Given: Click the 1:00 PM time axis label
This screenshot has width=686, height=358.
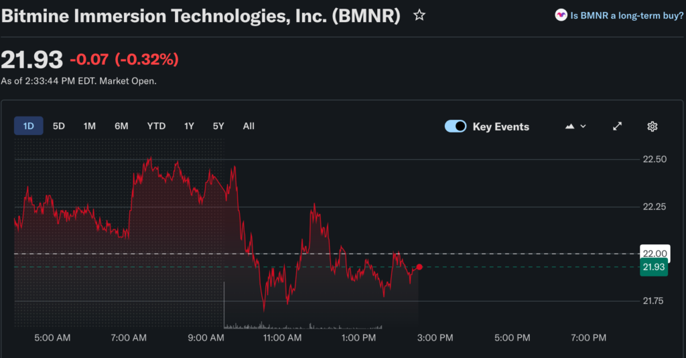Looking at the screenshot, I should coord(359,337).
